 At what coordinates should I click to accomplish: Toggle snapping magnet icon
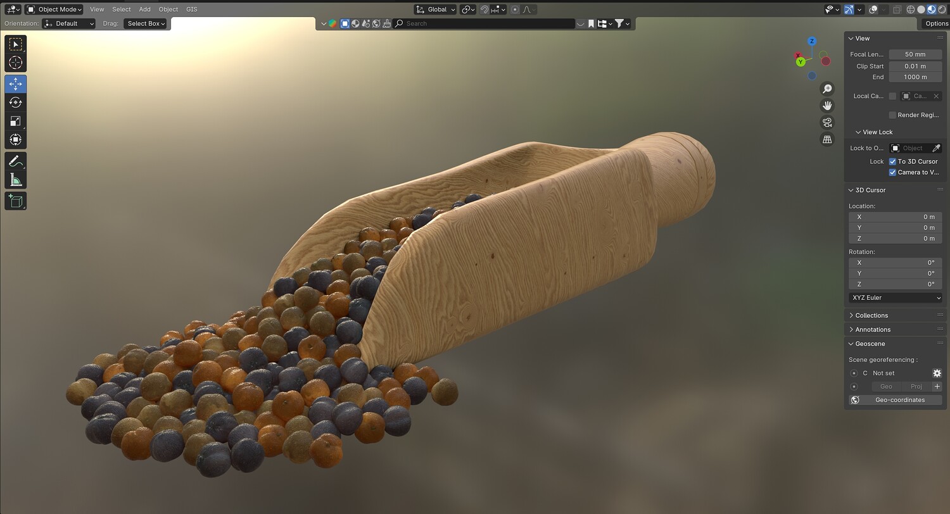484,9
